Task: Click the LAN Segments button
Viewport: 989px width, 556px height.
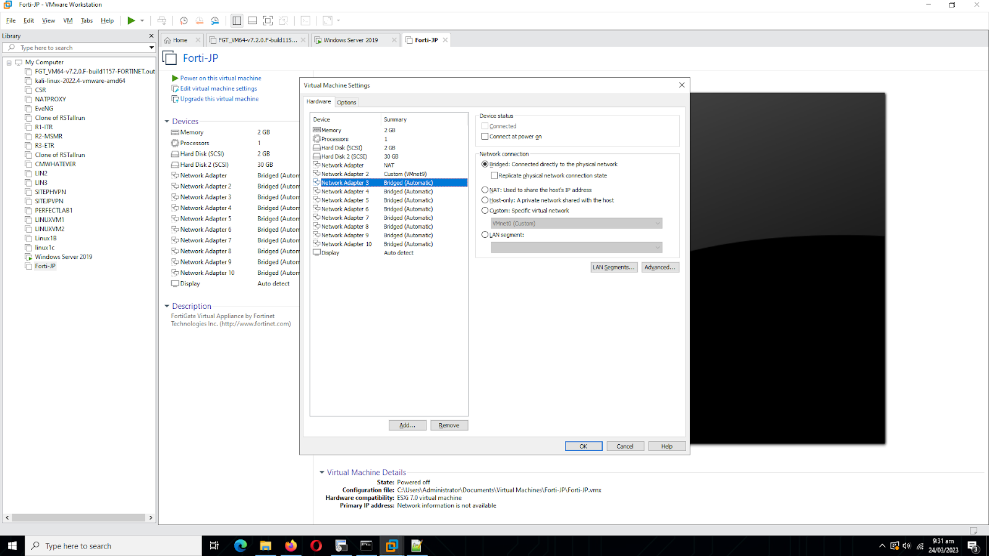Action: coord(613,267)
